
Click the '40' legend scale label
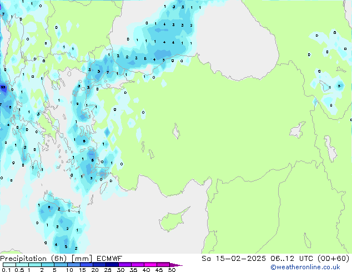pyautogui.click(x=146, y=270)
